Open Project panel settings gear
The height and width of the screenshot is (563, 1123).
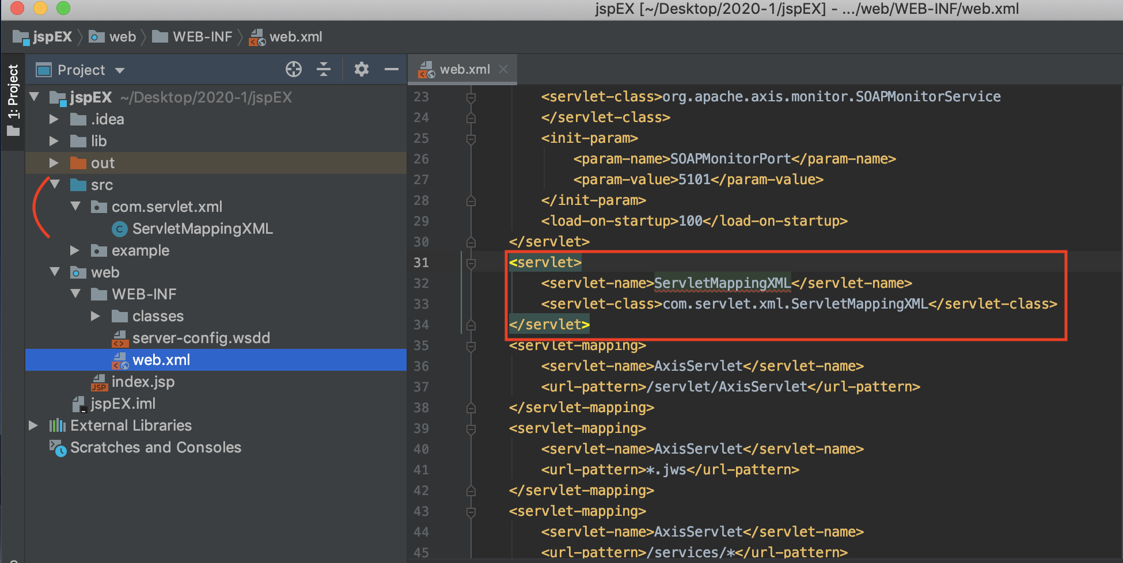[x=361, y=69]
